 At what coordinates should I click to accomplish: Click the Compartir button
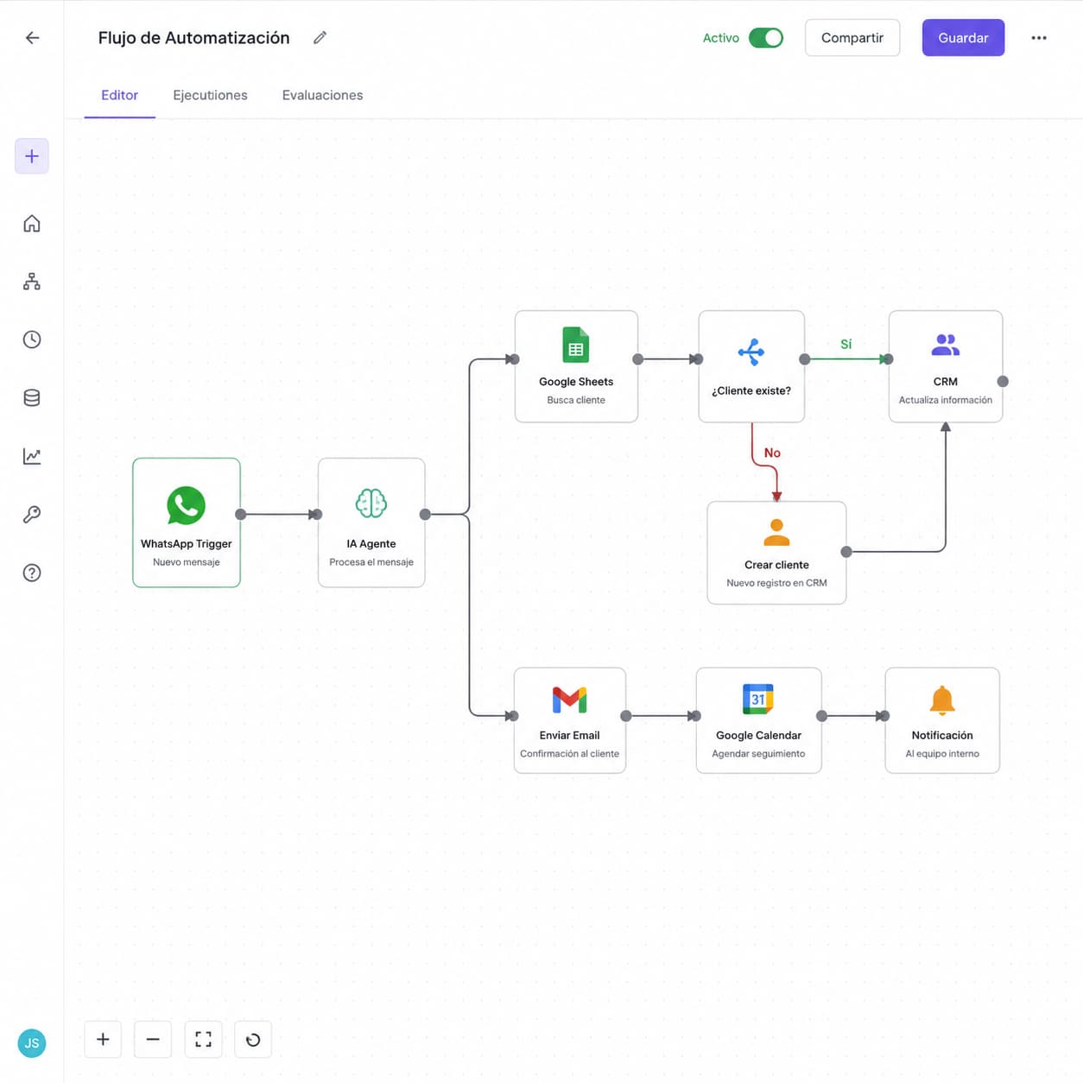[852, 38]
